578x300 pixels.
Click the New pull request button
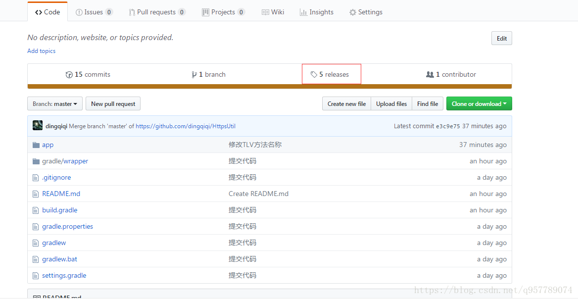(x=113, y=103)
